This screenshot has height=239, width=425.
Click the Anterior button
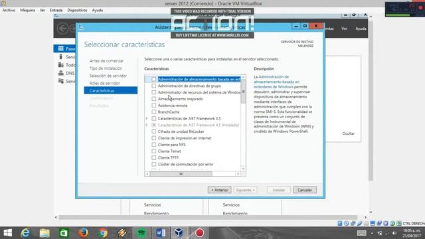click(220, 190)
